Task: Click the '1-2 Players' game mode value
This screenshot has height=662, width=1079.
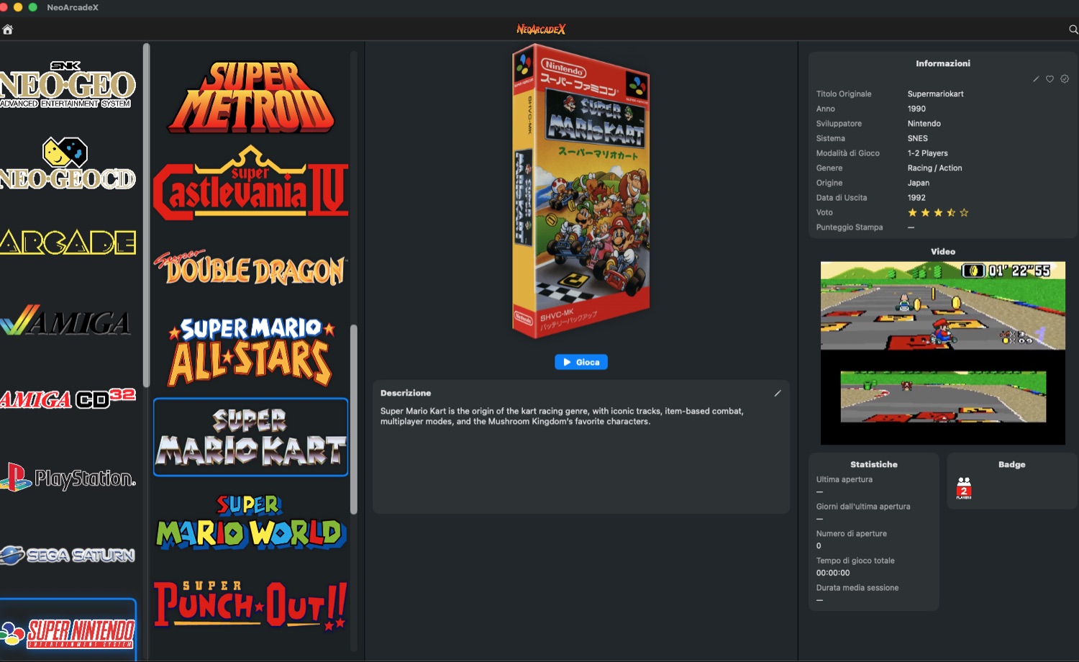Action: click(x=927, y=153)
